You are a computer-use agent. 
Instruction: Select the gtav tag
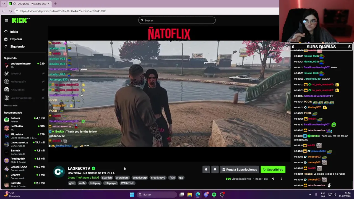[72, 183]
